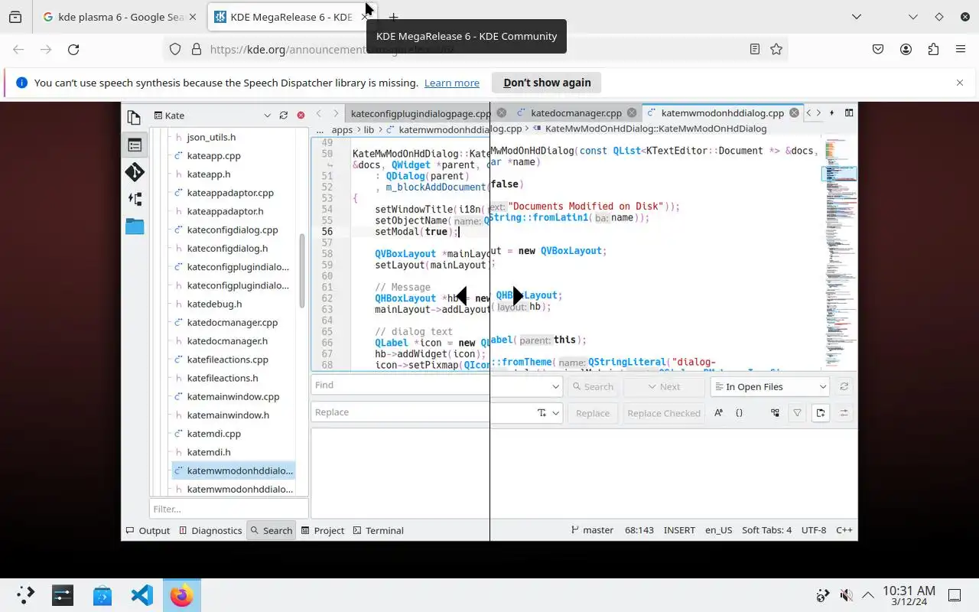Open Project bottom panel tab

click(323, 530)
